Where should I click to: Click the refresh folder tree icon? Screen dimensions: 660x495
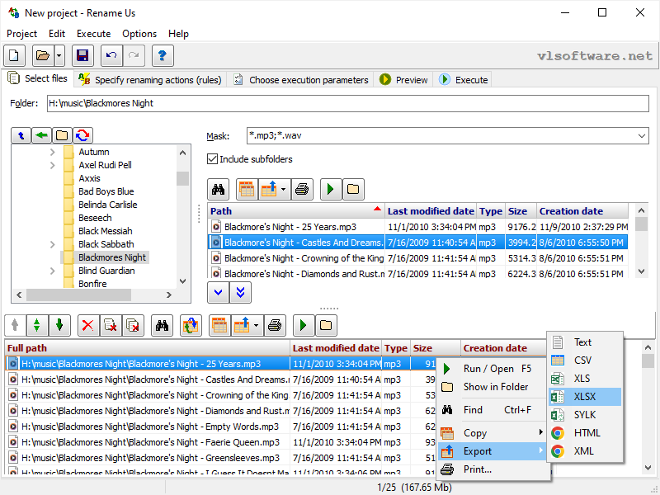(83, 135)
